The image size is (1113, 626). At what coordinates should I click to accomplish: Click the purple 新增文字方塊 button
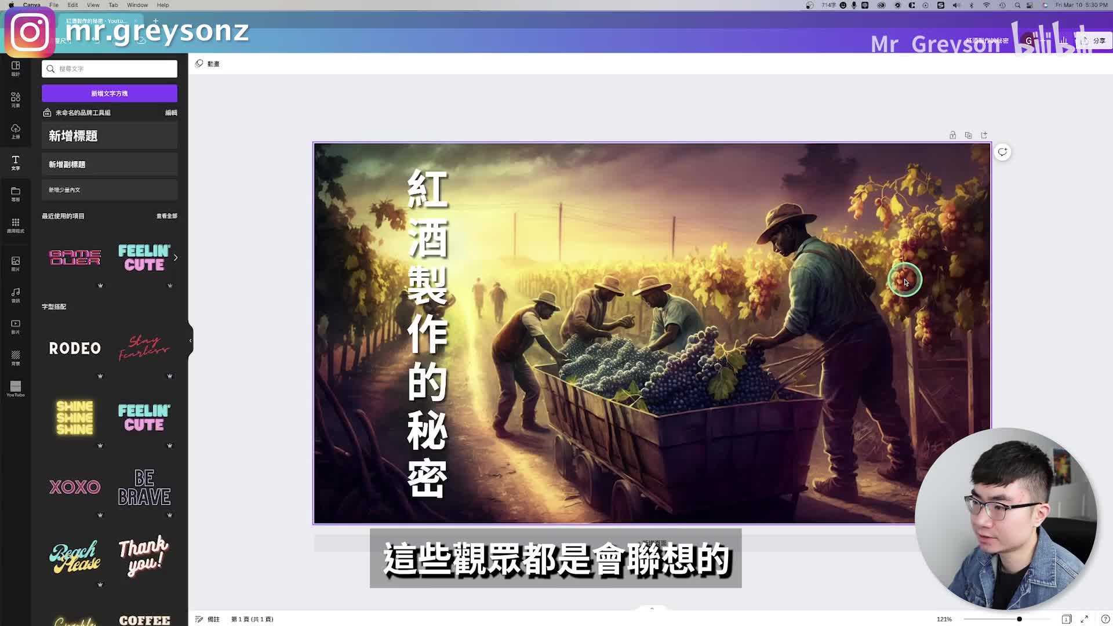[x=110, y=93]
